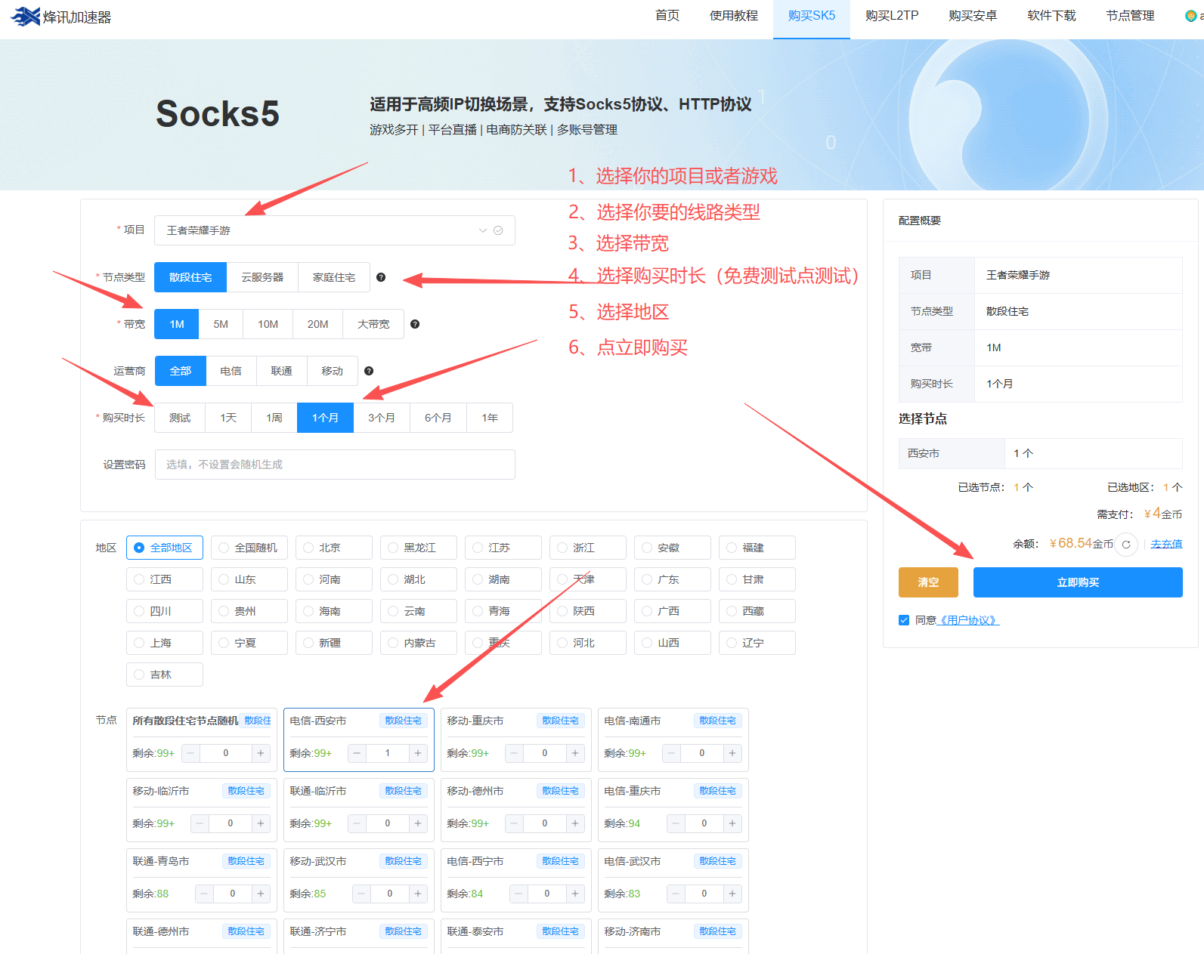
Task: Open the 使用教程 nav item
Action: (x=734, y=16)
